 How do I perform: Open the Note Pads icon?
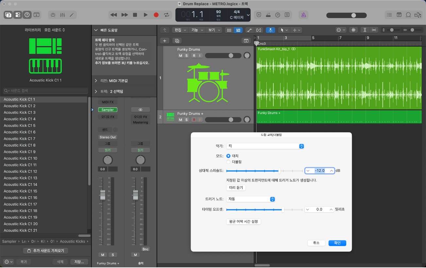tap(399, 15)
